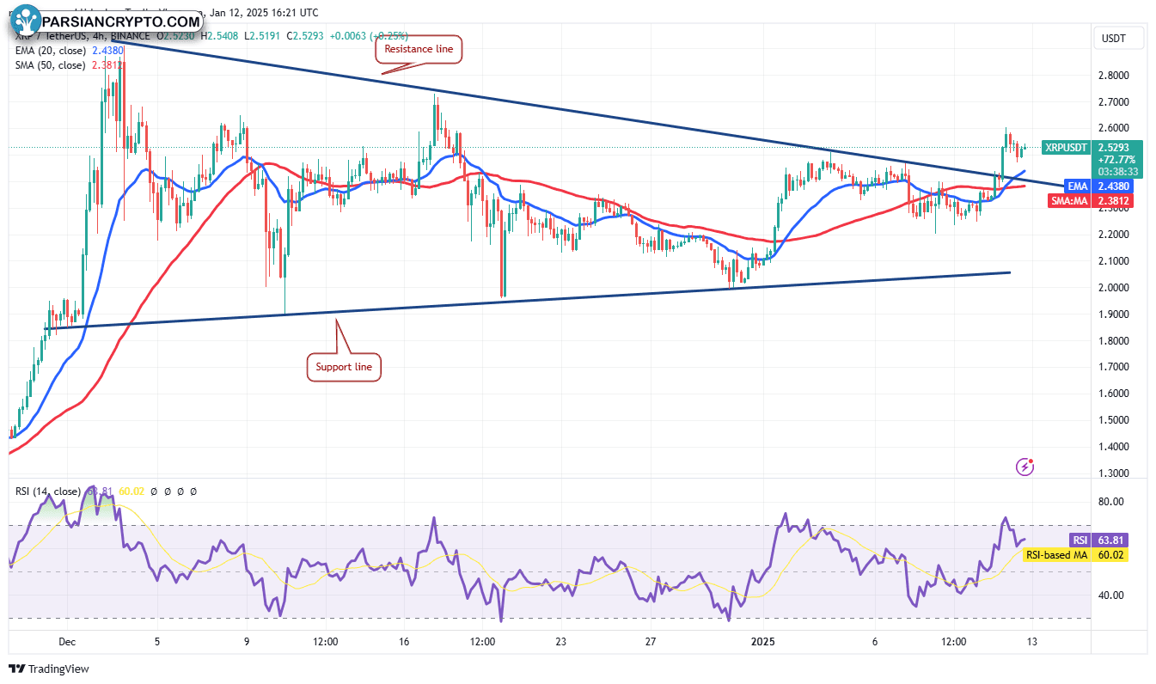Click the 16 date label on time axis
Image resolution: width=1156 pixels, height=684 pixels.
point(404,642)
